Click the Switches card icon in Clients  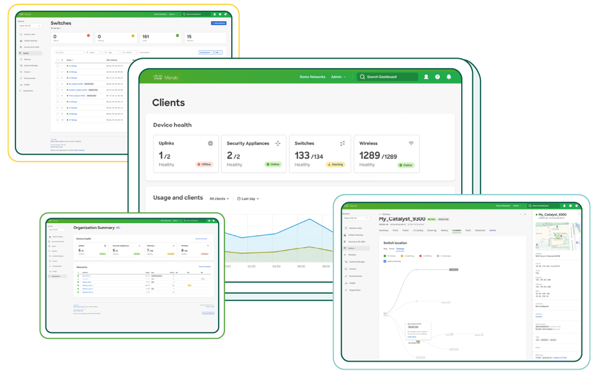[x=342, y=143]
